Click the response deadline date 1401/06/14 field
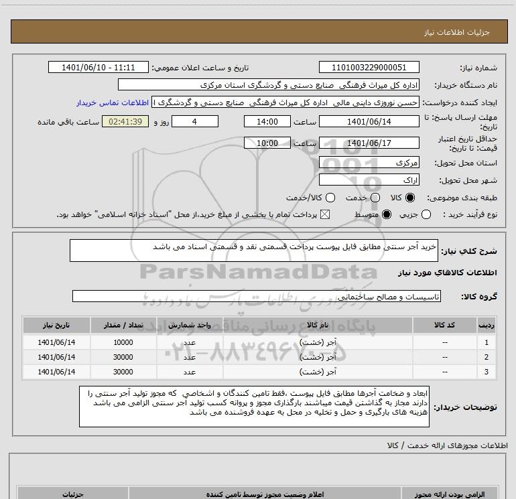 [x=369, y=121]
